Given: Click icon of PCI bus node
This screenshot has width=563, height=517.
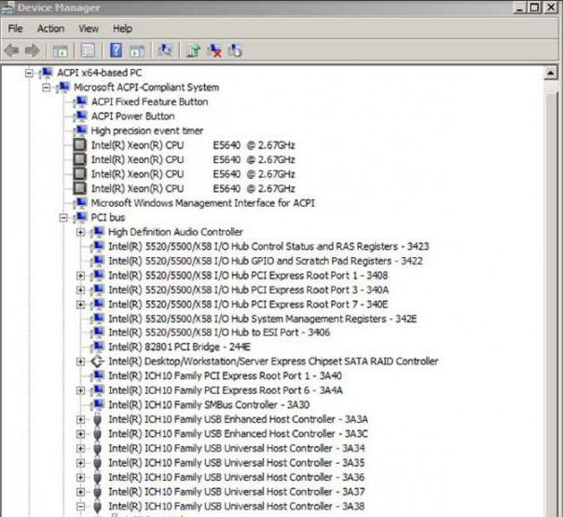Looking at the screenshot, I should pyautogui.click(x=81, y=217).
